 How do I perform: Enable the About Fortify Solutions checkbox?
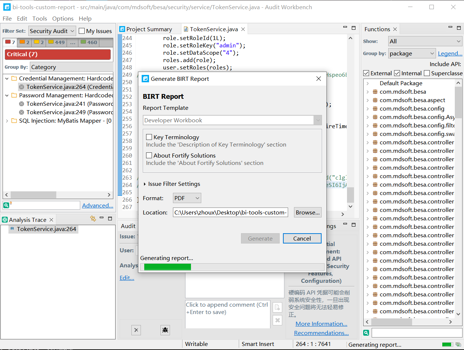pyautogui.click(x=149, y=155)
